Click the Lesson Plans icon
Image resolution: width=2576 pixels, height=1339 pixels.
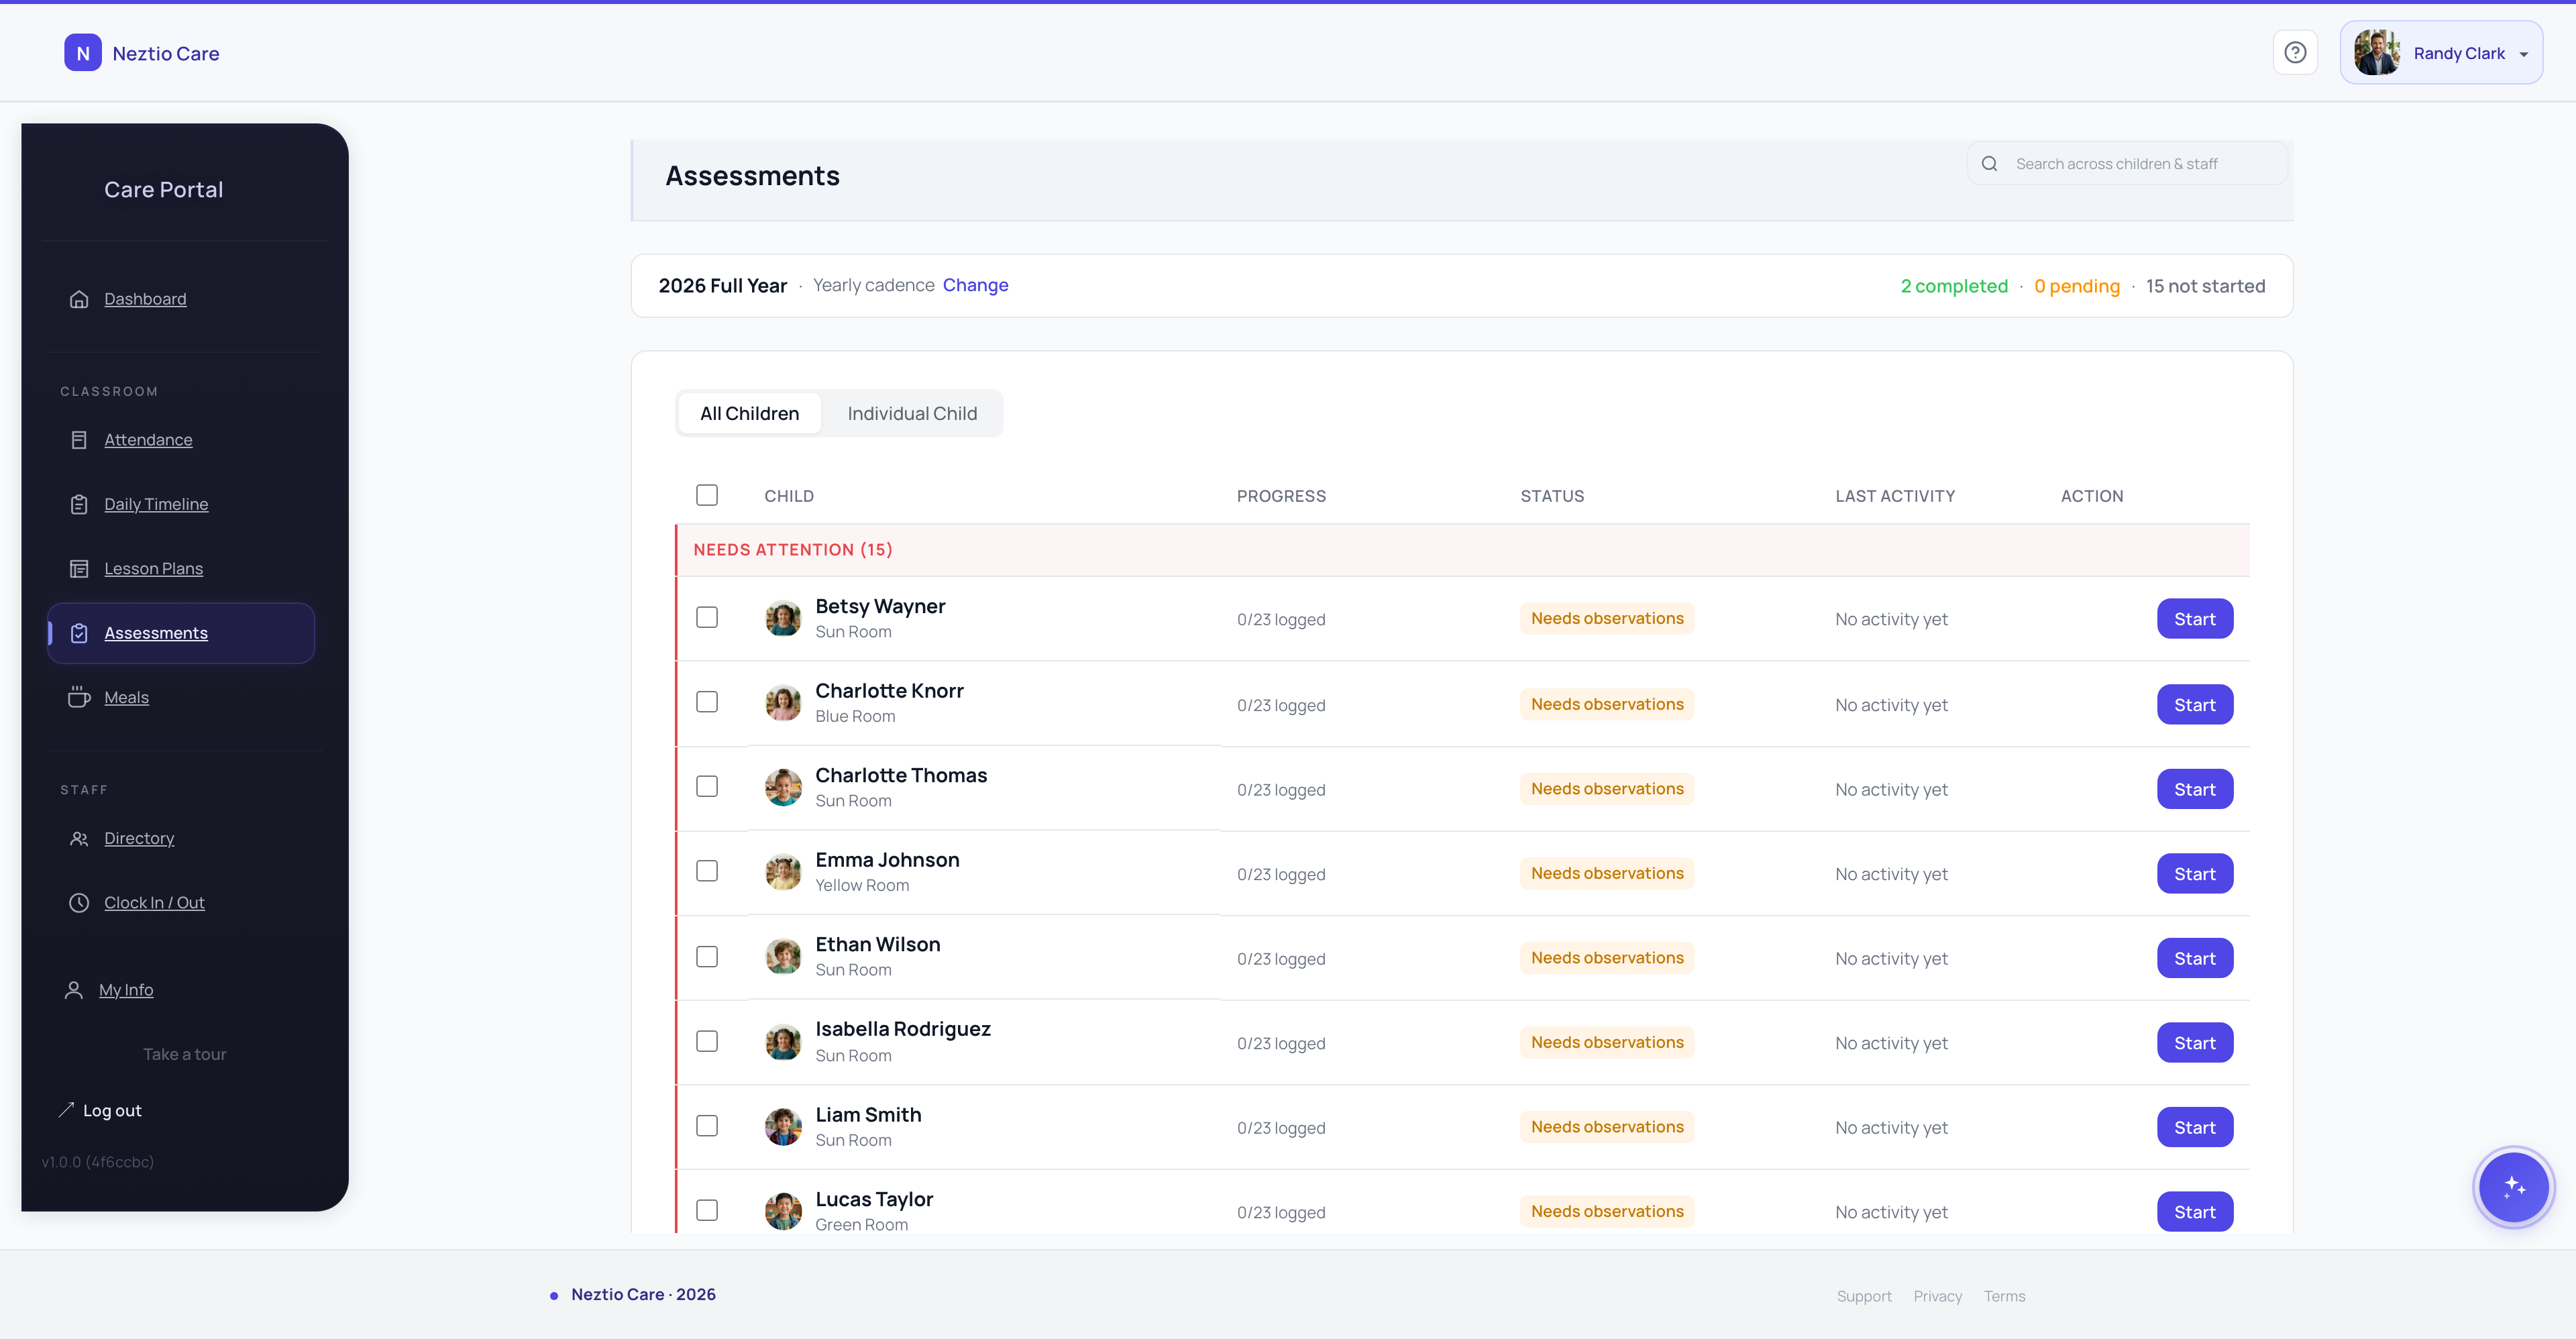79,569
